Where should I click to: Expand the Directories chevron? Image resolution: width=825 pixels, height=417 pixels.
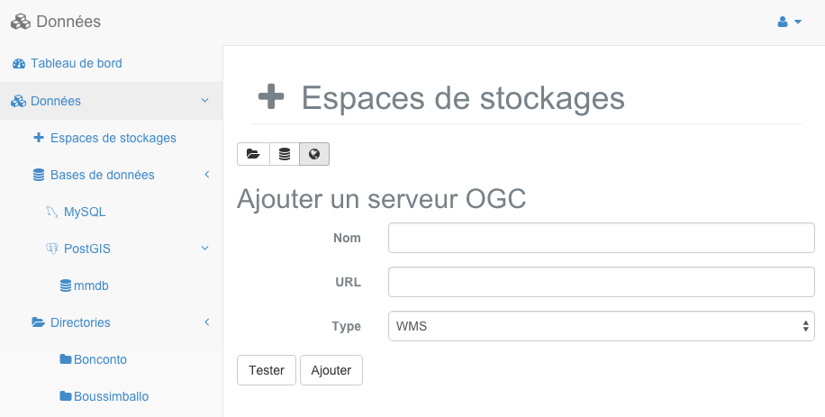point(207,322)
